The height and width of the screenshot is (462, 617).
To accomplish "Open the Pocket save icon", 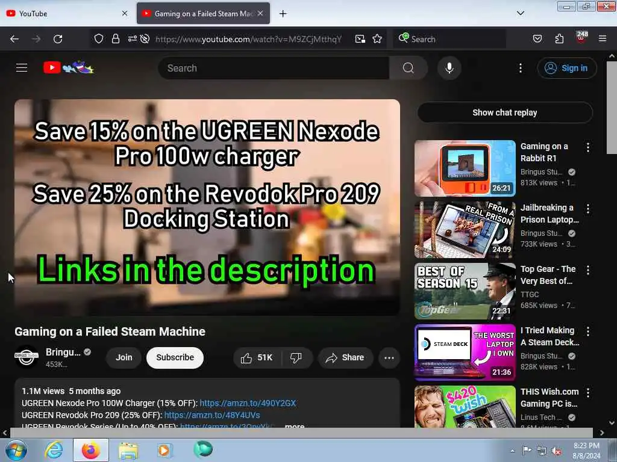I will click(x=537, y=39).
